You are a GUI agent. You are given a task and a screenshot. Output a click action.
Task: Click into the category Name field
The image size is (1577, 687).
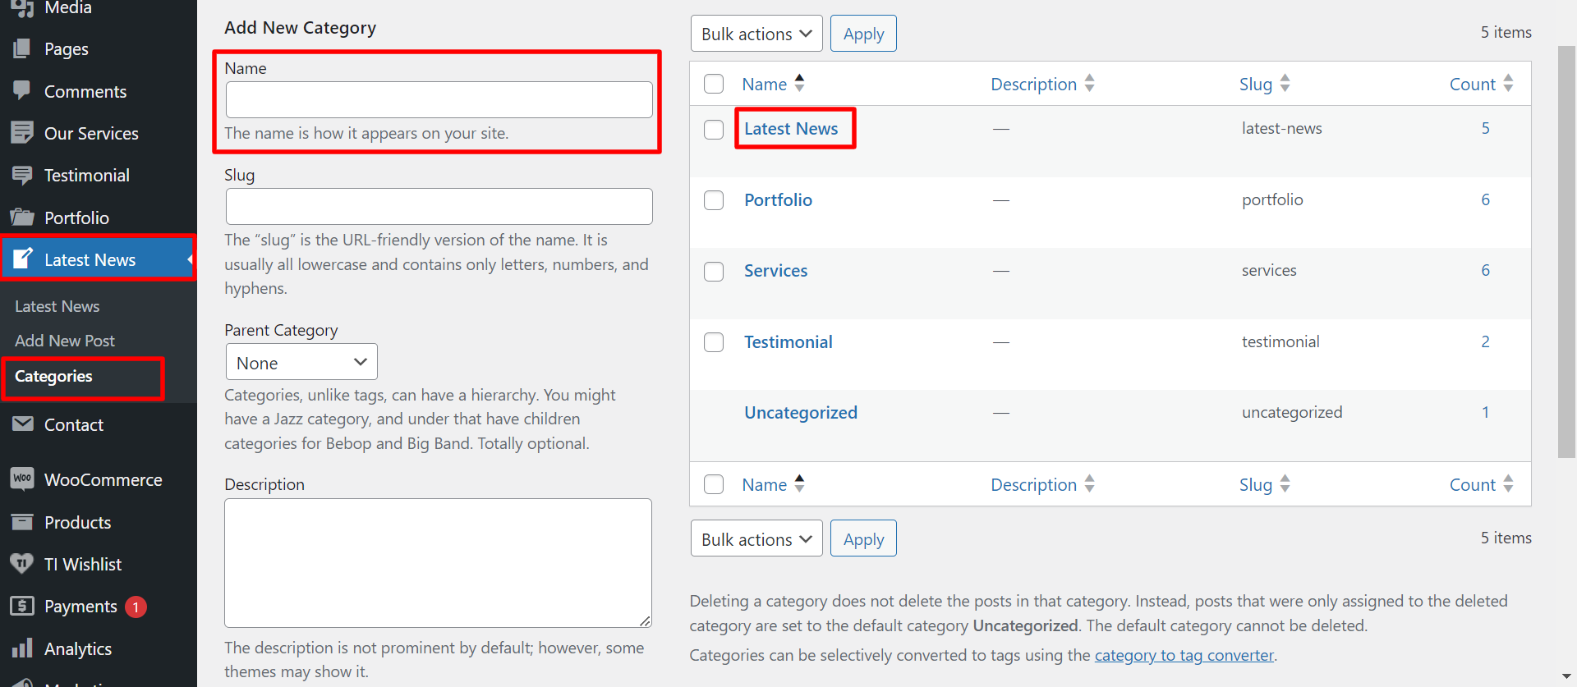(x=439, y=100)
